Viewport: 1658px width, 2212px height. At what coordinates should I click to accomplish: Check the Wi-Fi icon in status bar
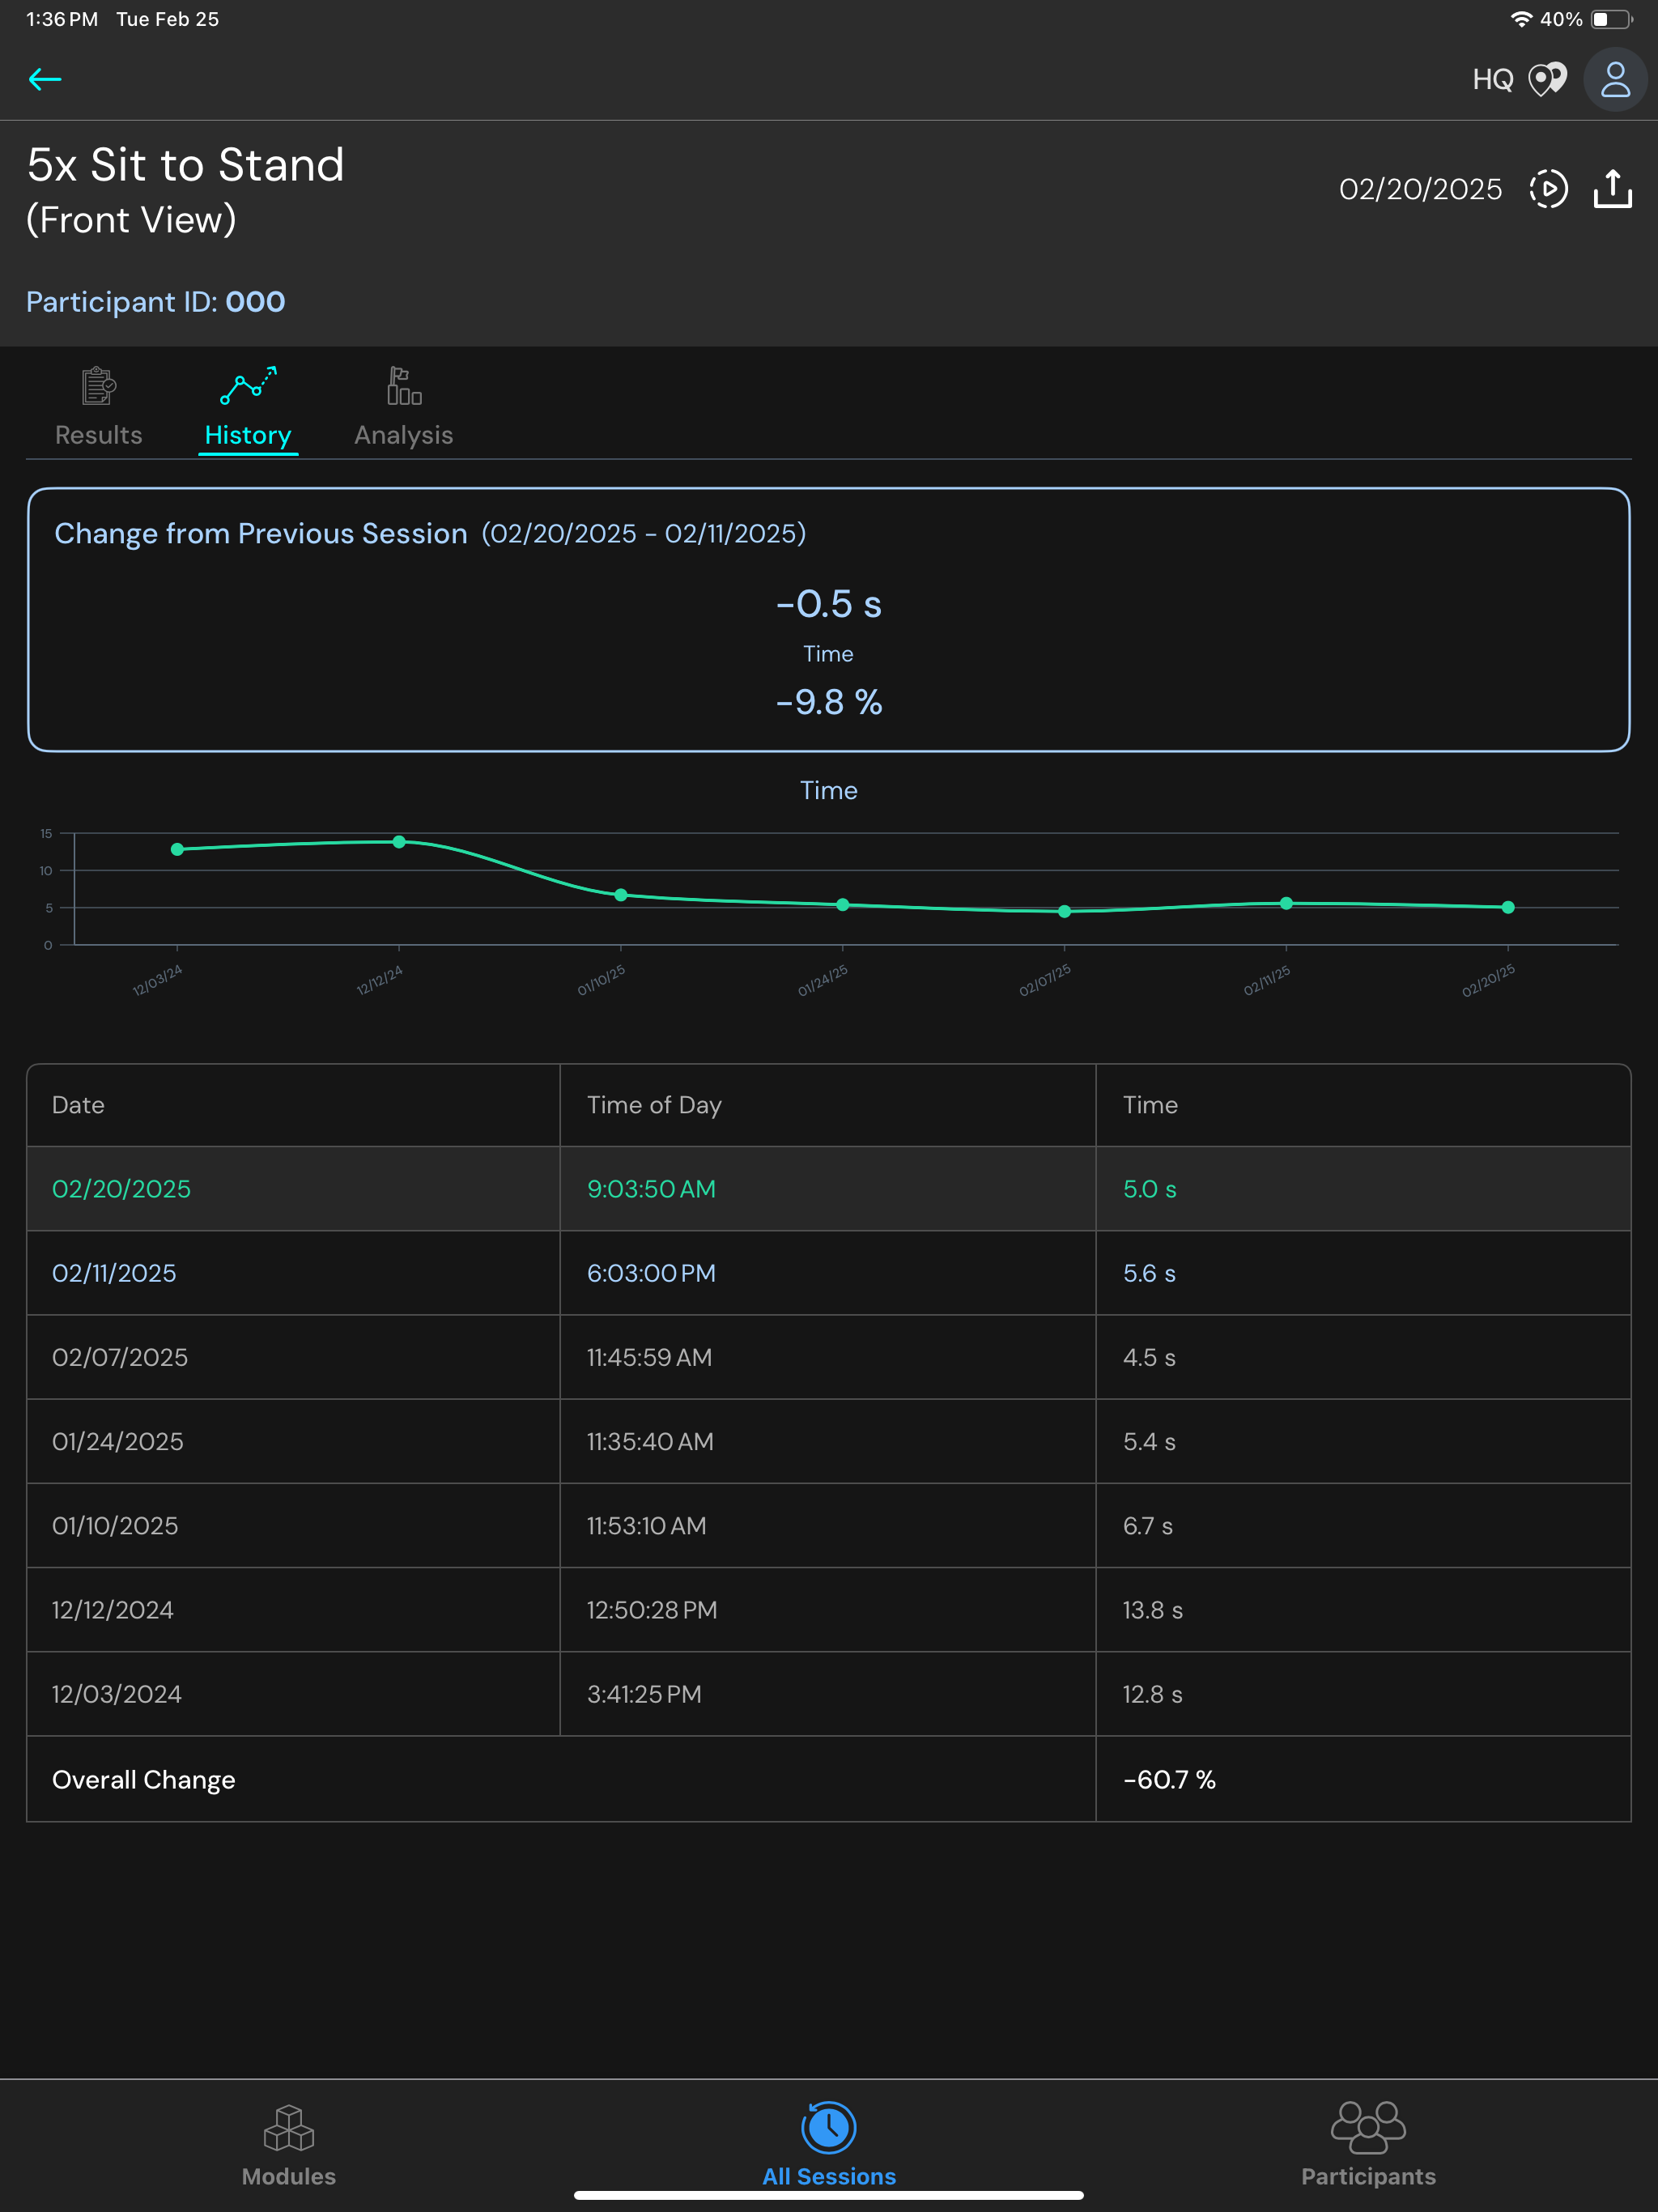coord(1521,19)
